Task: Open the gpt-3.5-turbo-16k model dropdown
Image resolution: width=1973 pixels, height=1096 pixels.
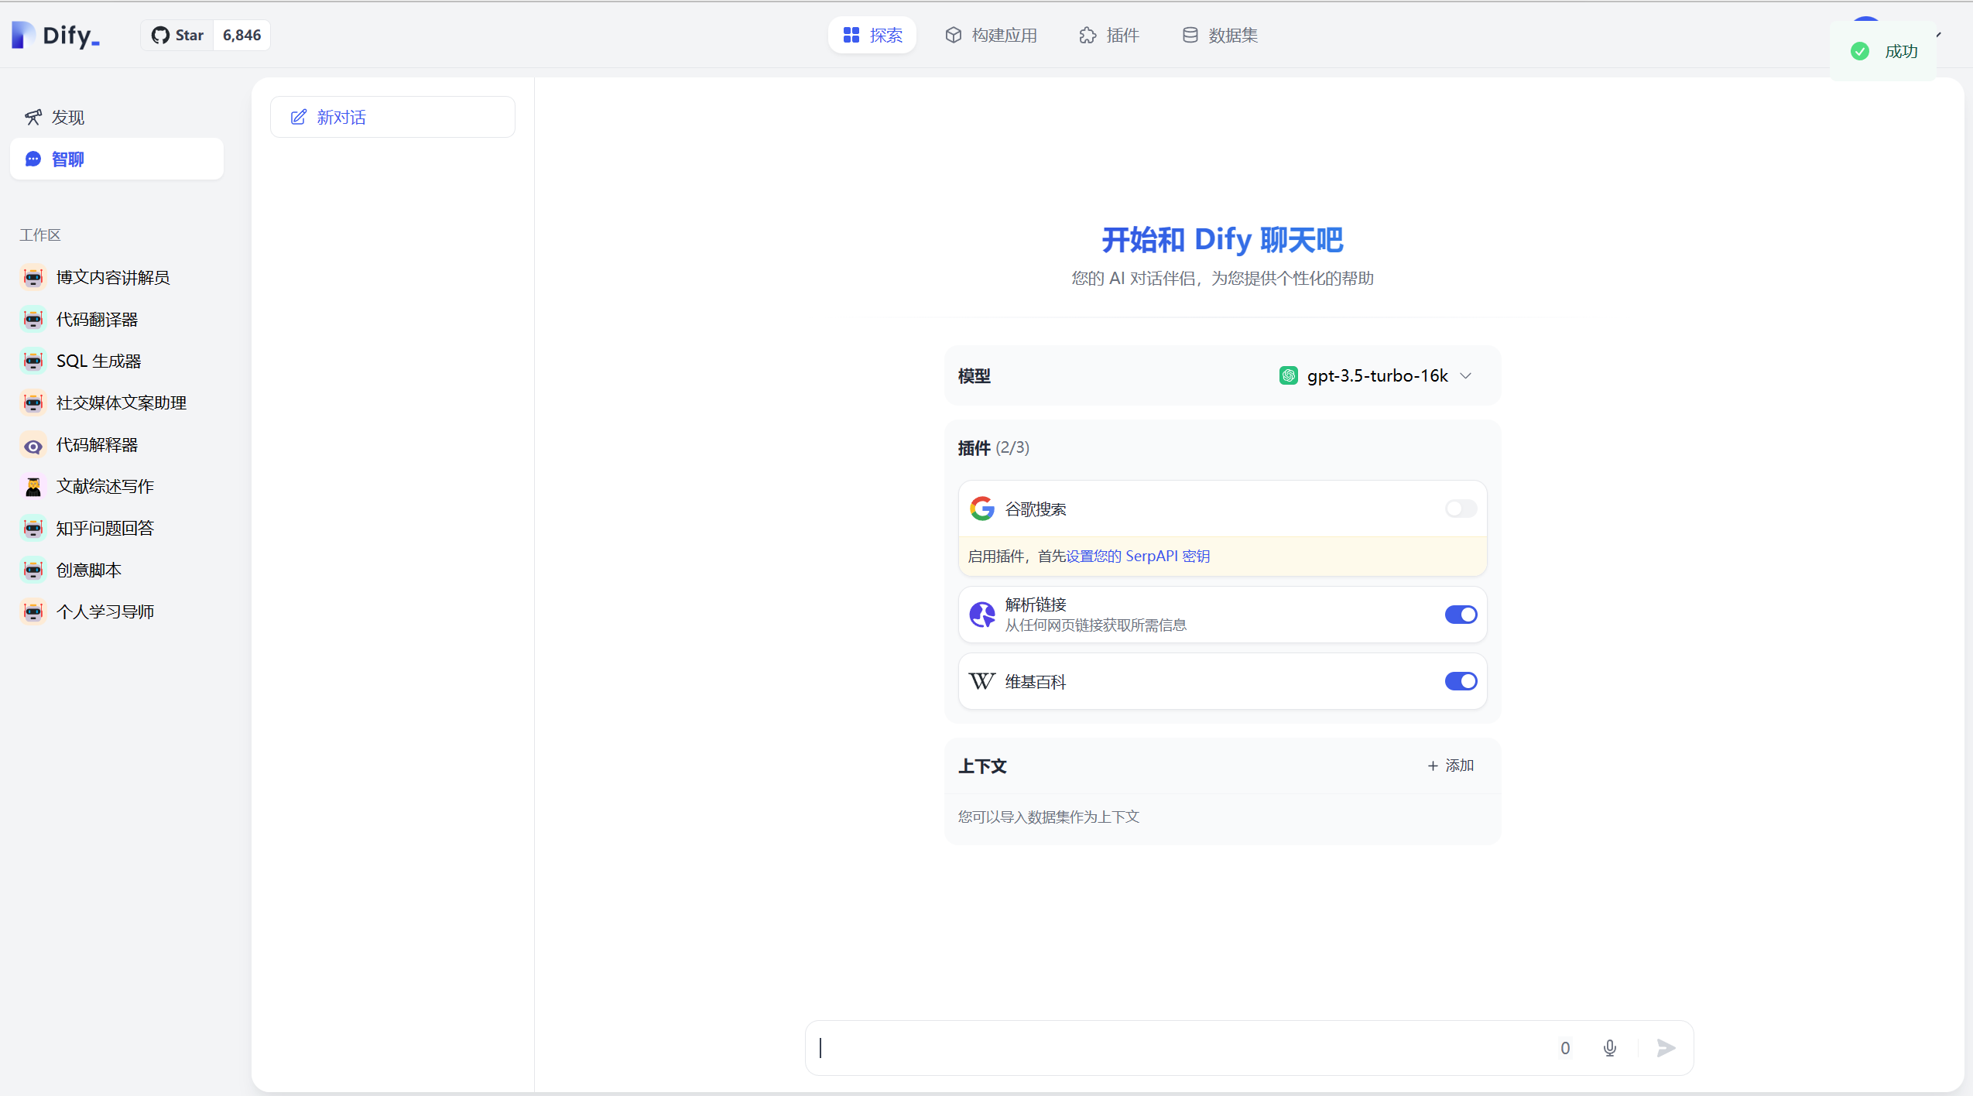Action: (1375, 375)
